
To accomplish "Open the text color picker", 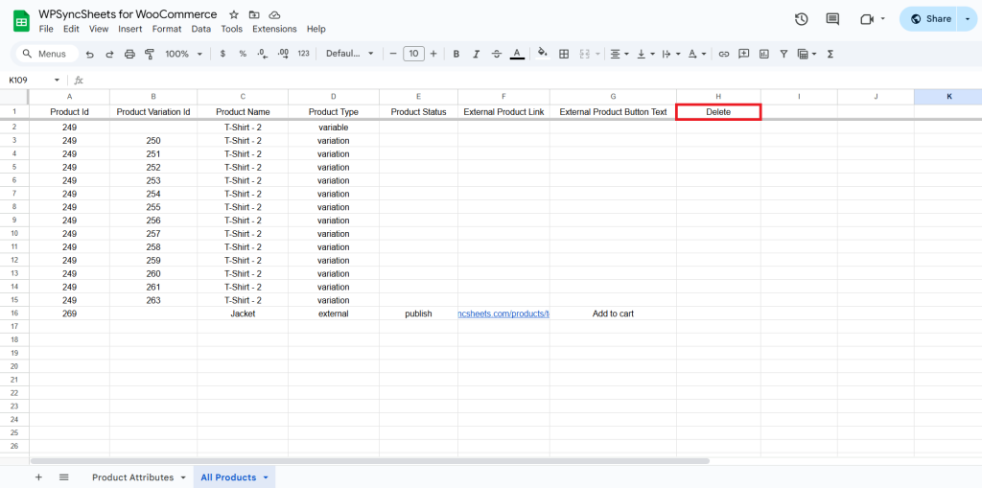I will click(517, 54).
